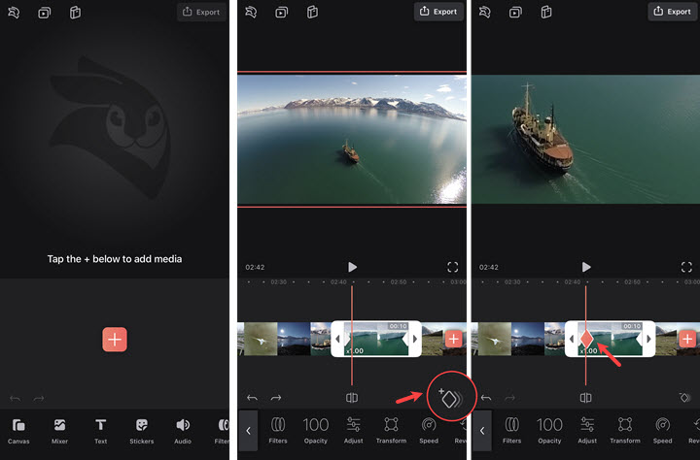The width and height of the screenshot is (700, 460).
Task: Select bird clip thumbnail in right panel timeline
Action: tap(494, 339)
